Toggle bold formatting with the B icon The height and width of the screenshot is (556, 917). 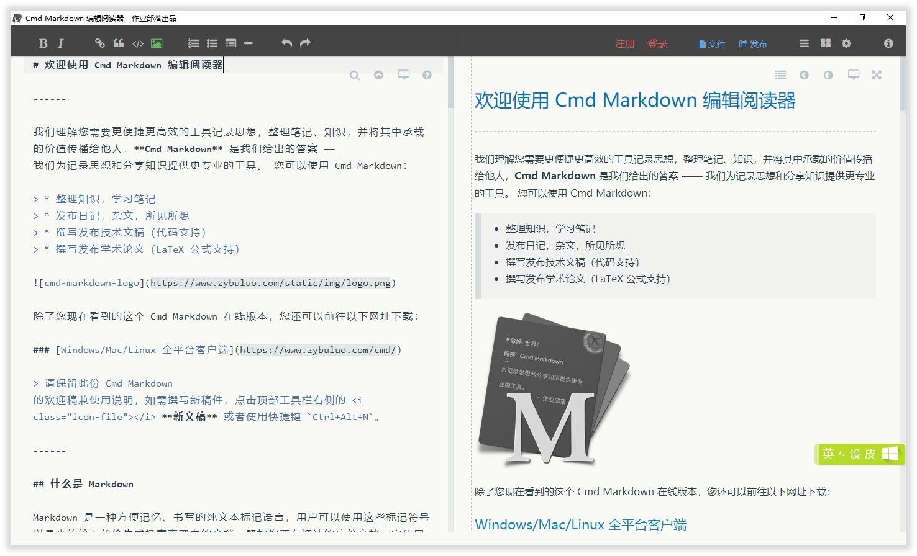point(43,43)
